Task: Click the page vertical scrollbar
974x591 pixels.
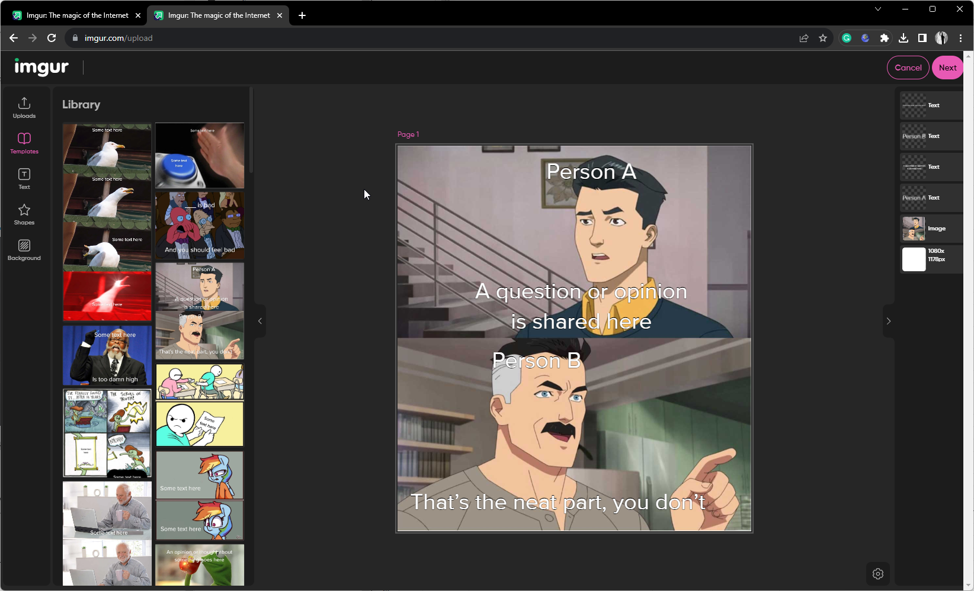Action: [x=969, y=320]
